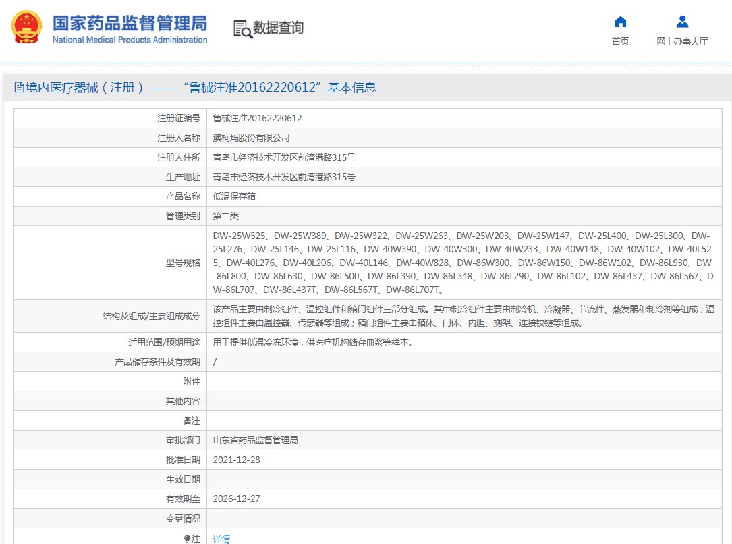Open the 数据查询 heading text
The image size is (732, 544).
278,28
